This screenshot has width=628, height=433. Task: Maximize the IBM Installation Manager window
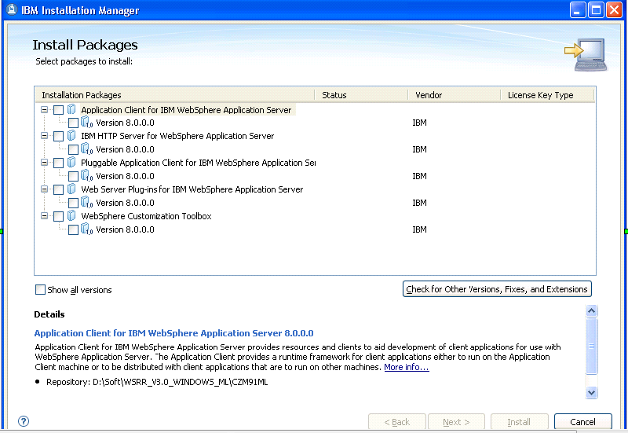(x=596, y=10)
